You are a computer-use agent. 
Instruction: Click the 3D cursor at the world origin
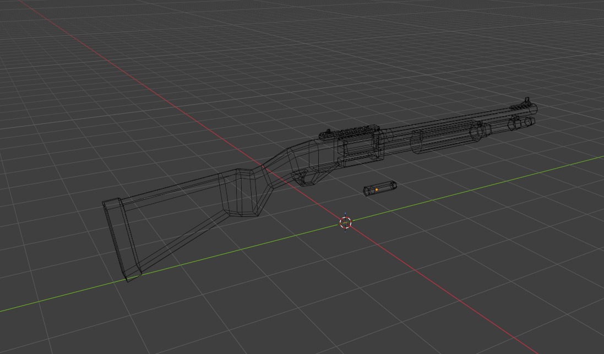tap(346, 222)
